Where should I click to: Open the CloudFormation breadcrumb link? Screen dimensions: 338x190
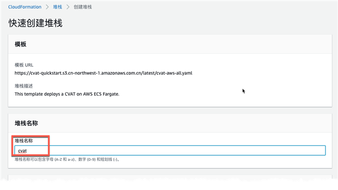(x=24, y=7)
